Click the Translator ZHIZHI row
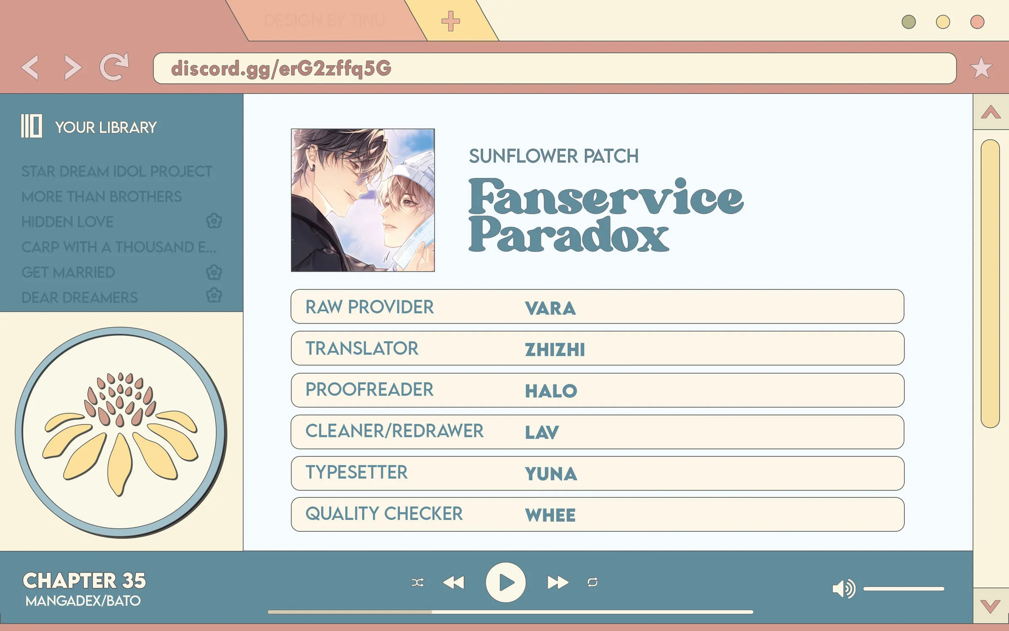 click(597, 348)
